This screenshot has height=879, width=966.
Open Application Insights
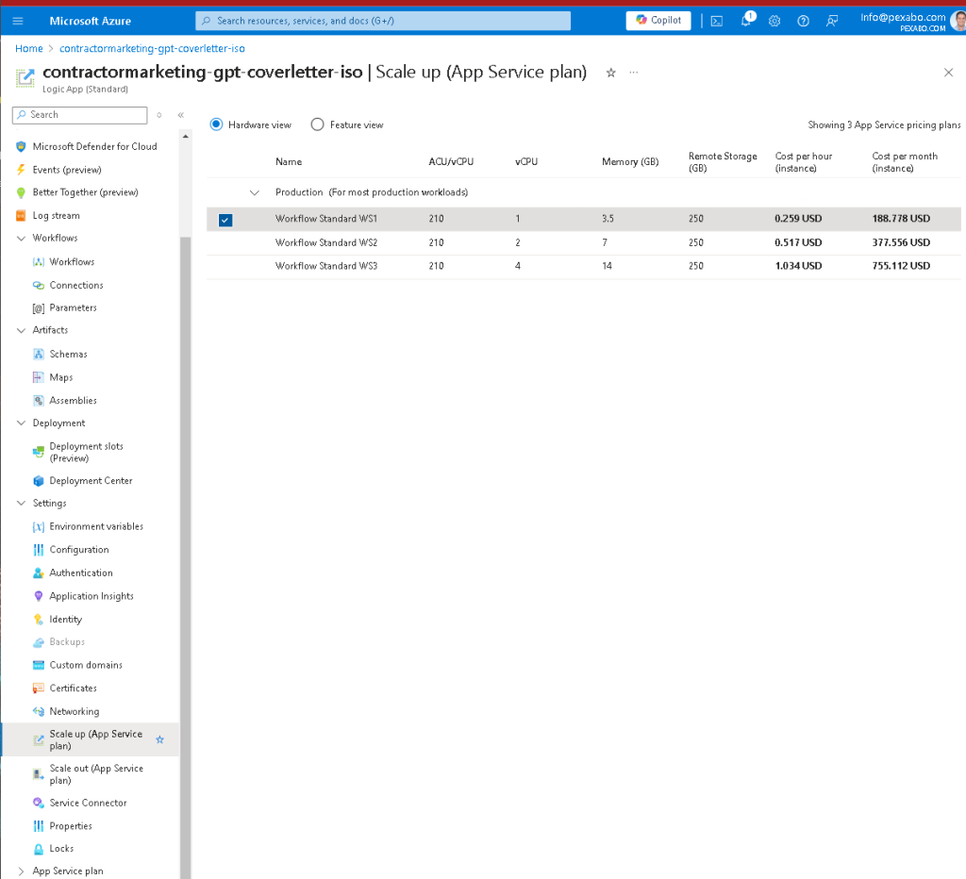coord(92,596)
